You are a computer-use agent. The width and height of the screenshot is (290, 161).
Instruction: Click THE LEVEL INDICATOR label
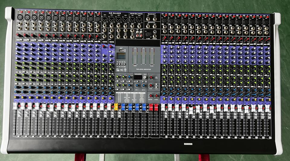point(143,69)
